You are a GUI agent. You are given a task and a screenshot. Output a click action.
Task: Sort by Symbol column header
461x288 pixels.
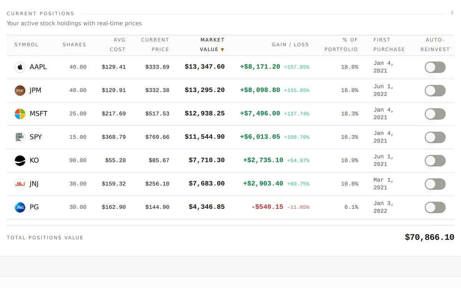27,45
